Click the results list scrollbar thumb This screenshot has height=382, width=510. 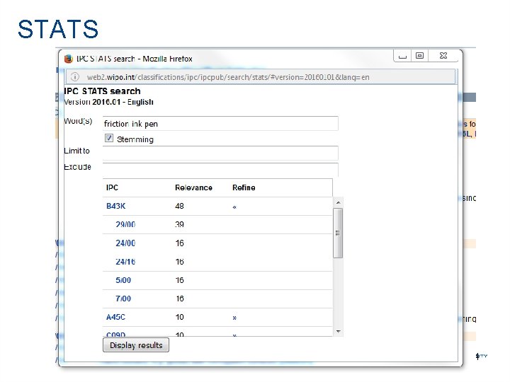[x=338, y=233]
